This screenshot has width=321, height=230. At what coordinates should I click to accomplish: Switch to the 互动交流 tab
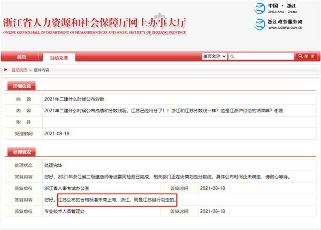[x=59, y=57]
